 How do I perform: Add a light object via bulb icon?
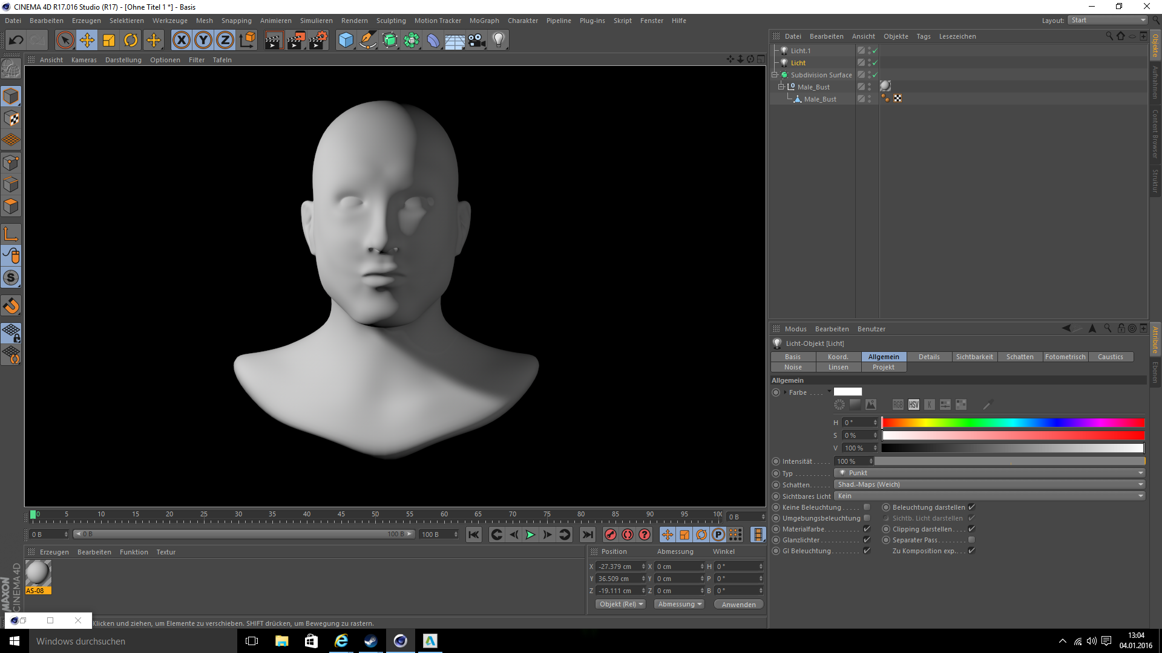coord(498,41)
